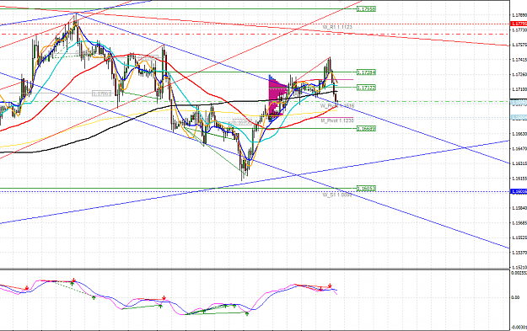Click the W_R1 weekly resistance label
Image resolution: width=527 pixels, height=331 pixels.
tap(337, 27)
